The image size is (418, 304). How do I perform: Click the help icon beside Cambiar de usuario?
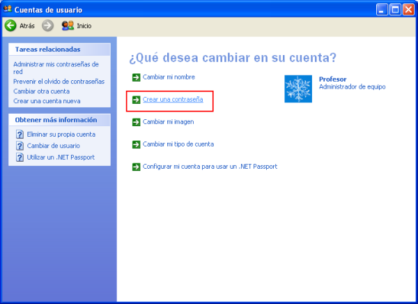coord(20,146)
